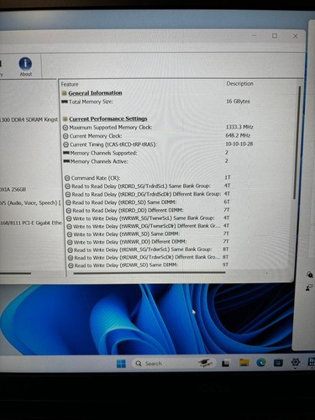Click the icon beside Read to Write Delay (tRDWR_SD) Same DIMM
This screenshot has height=420, width=315.
pyautogui.click(x=71, y=265)
